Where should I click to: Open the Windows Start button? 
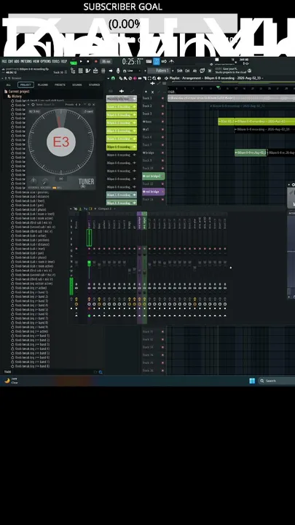pos(252,381)
